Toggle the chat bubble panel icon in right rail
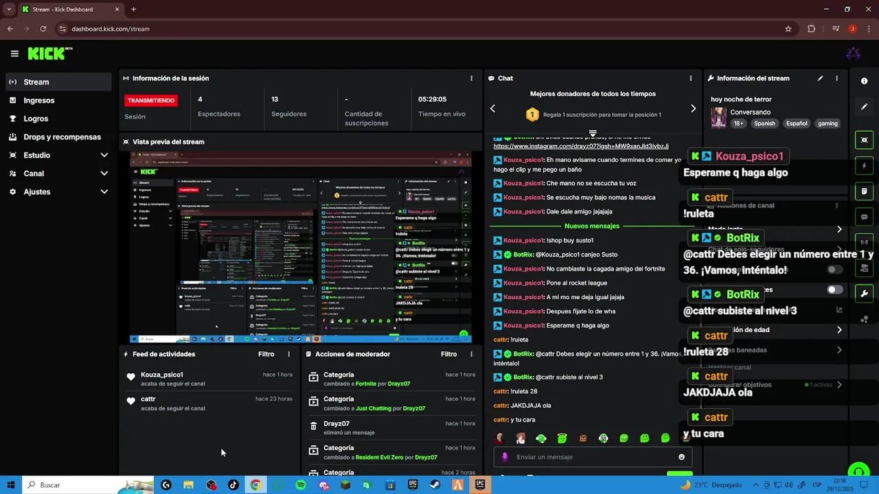This screenshot has width=879, height=494. [864, 217]
